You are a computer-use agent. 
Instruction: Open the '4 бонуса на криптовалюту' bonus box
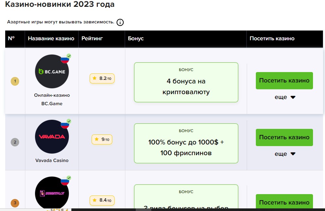(x=186, y=82)
